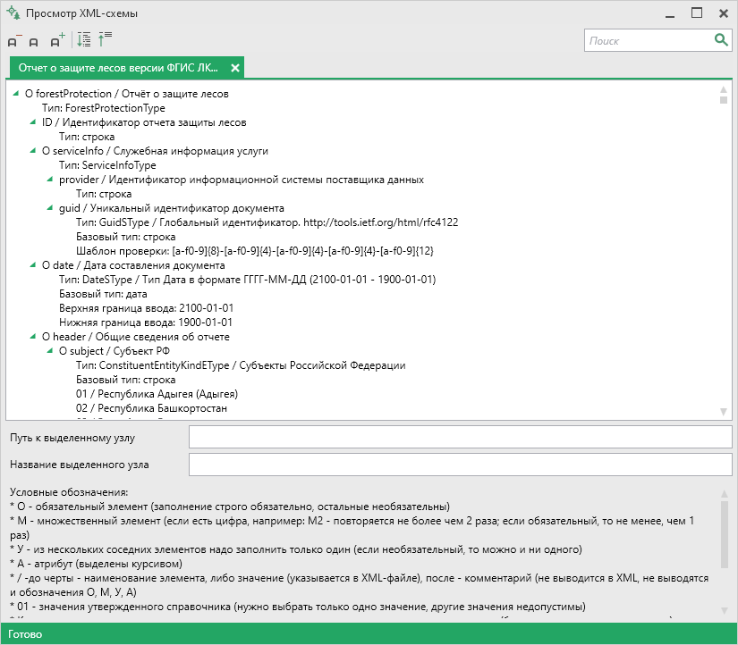738x645 pixels.
Task: Focus the Поиск search field
Action: pyautogui.click(x=650, y=40)
